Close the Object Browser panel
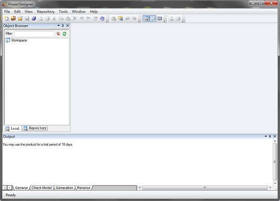The height and width of the screenshot is (201, 280). tap(68, 26)
